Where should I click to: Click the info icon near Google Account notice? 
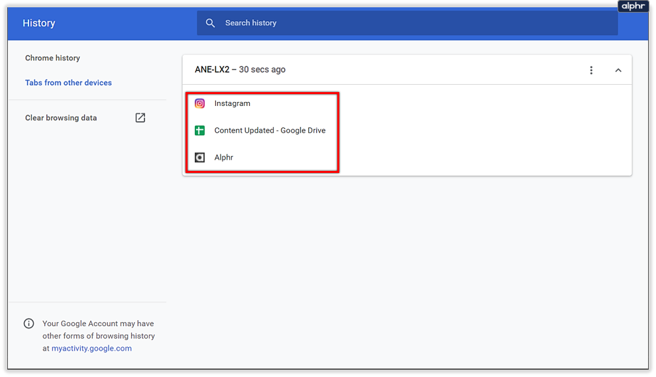point(29,324)
